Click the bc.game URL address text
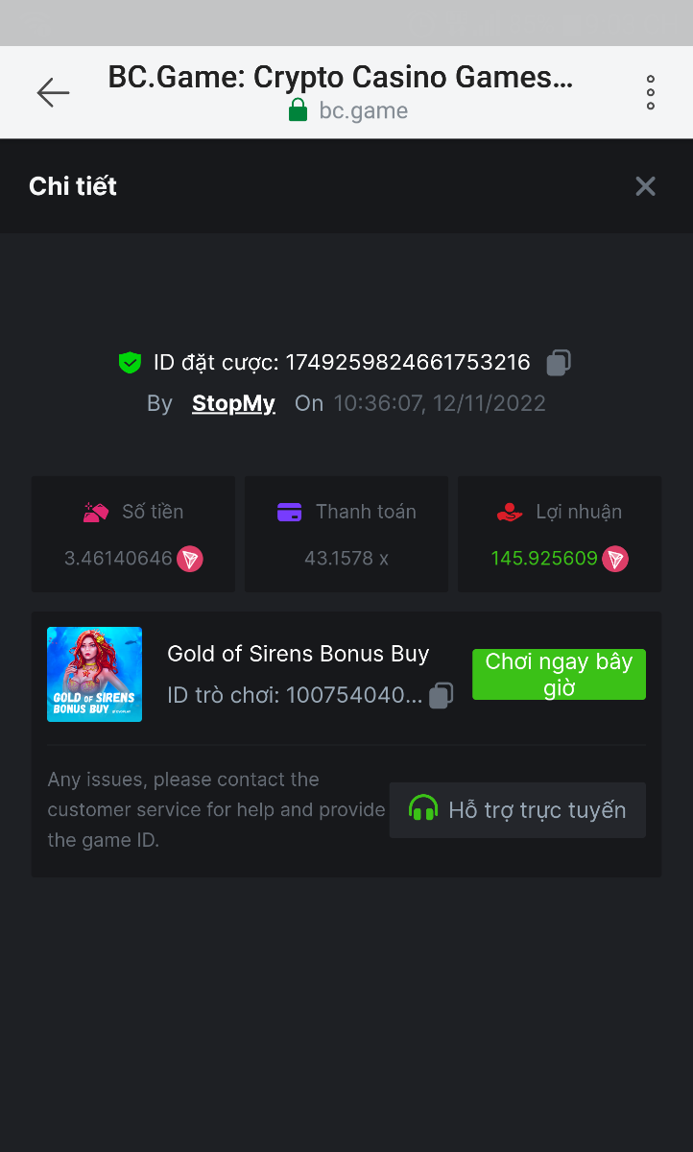 coord(363,110)
